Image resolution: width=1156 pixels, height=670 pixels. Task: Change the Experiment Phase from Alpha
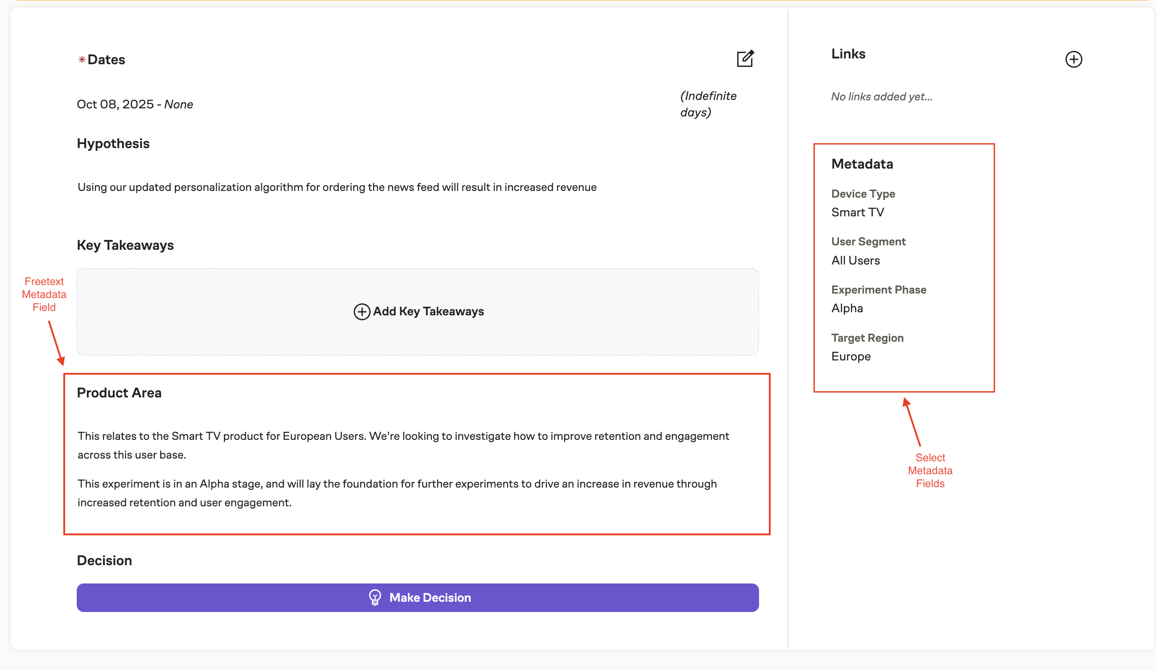tap(846, 308)
